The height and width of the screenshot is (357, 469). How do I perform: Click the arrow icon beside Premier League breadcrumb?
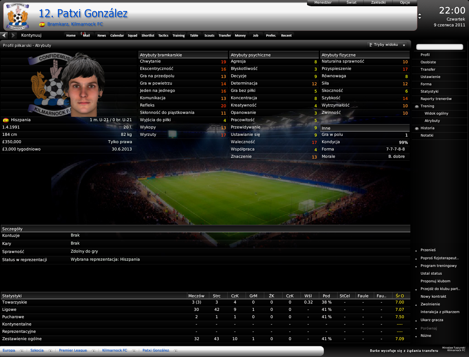pos(93,351)
